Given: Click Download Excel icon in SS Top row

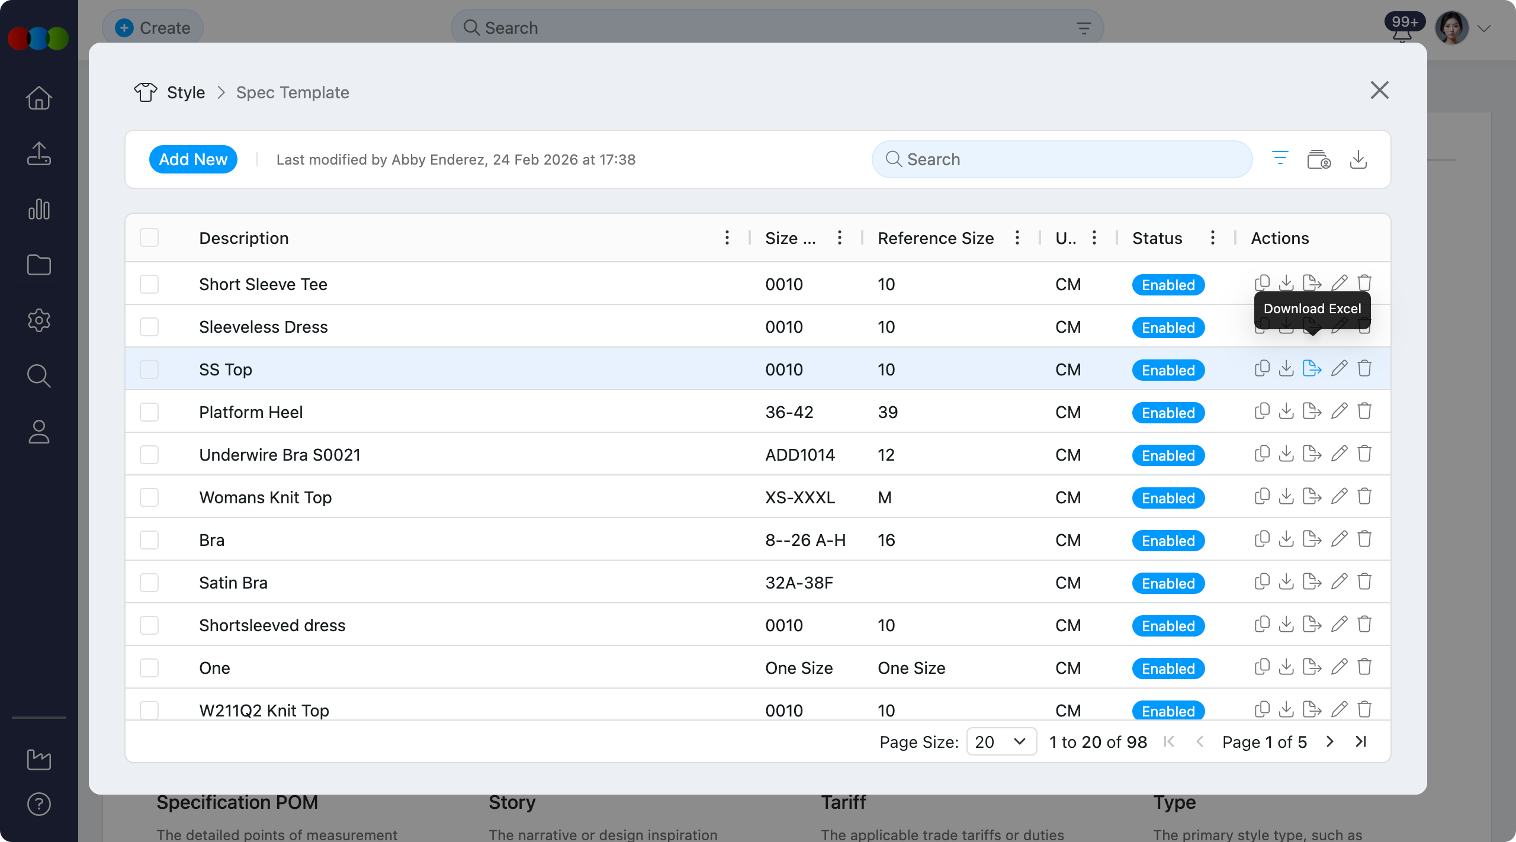Looking at the screenshot, I should point(1312,368).
